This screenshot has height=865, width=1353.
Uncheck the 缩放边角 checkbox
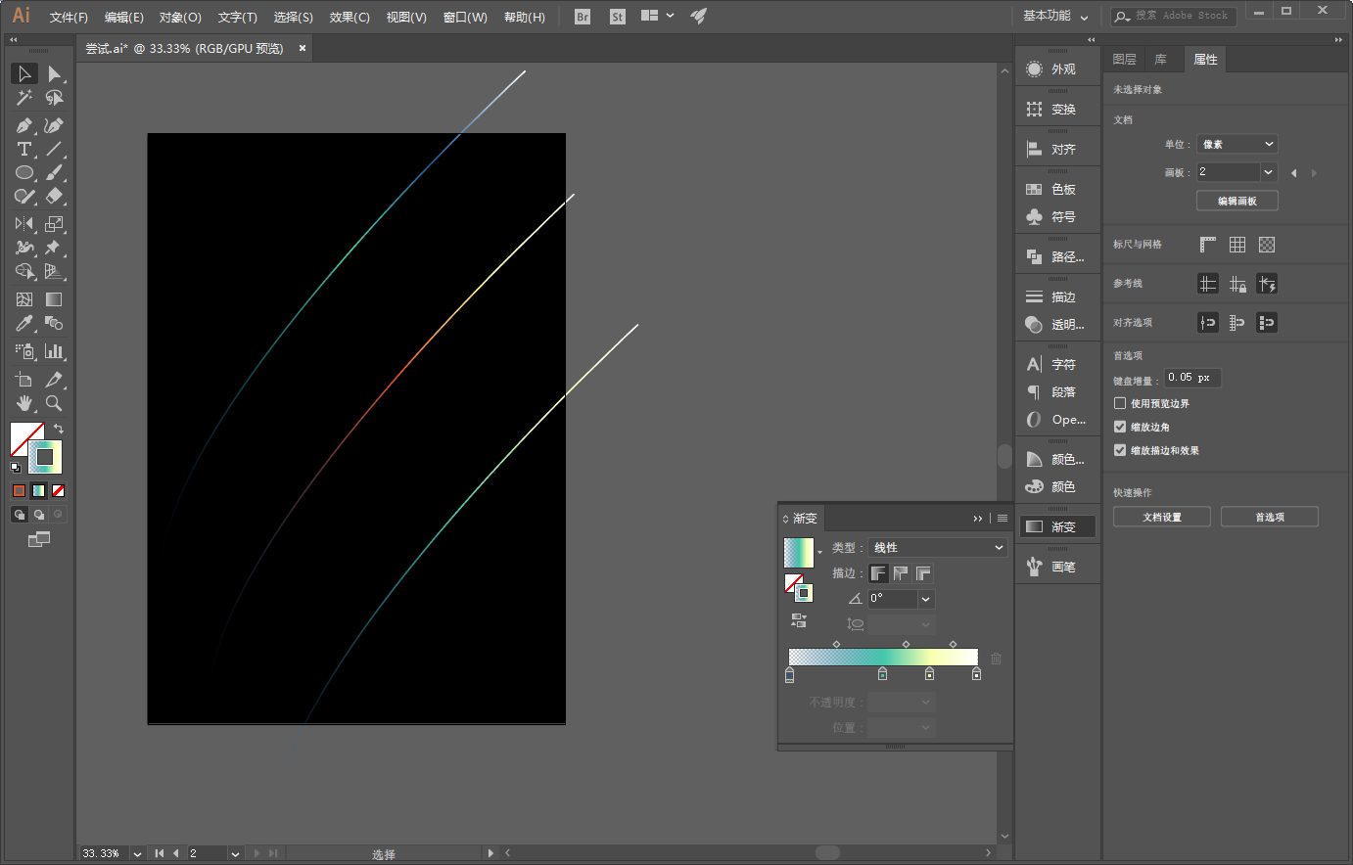coord(1120,427)
